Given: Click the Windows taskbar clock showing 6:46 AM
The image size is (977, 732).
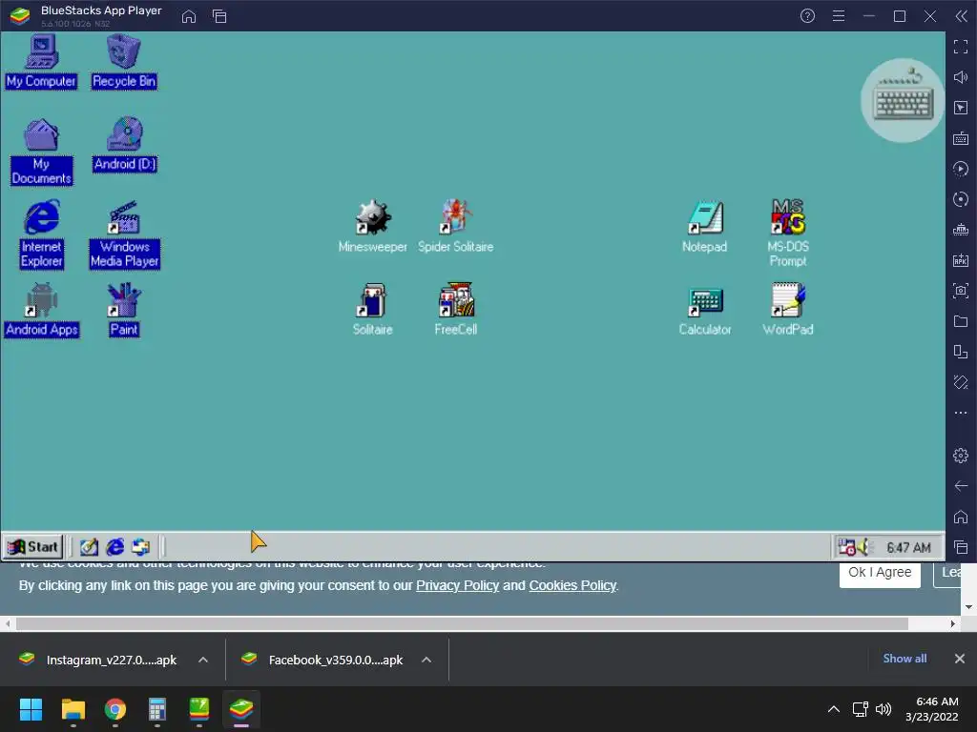Looking at the screenshot, I should click(932, 709).
